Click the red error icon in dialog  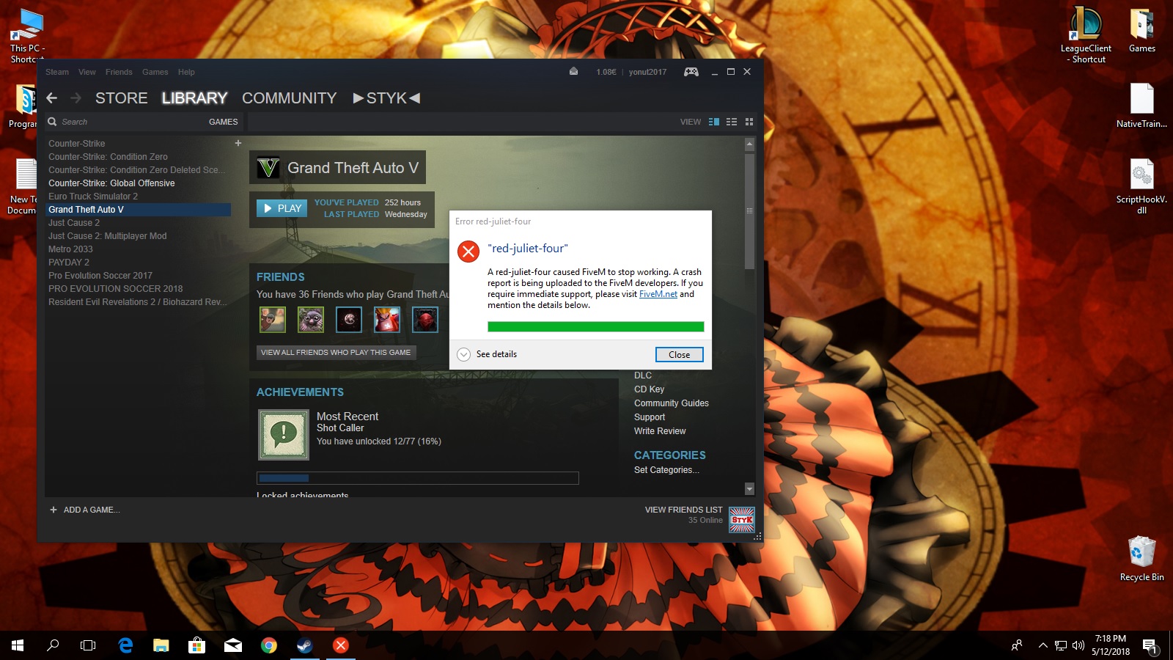coord(468,252)
